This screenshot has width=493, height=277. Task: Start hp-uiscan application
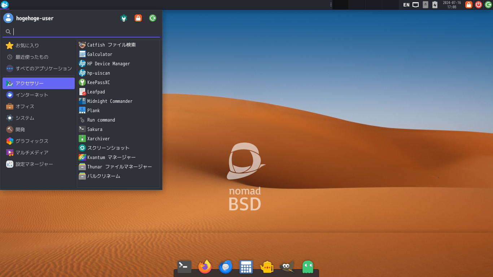tap(118, 73)
